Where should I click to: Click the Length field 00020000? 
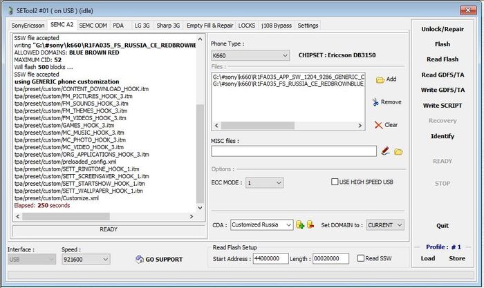331,258
